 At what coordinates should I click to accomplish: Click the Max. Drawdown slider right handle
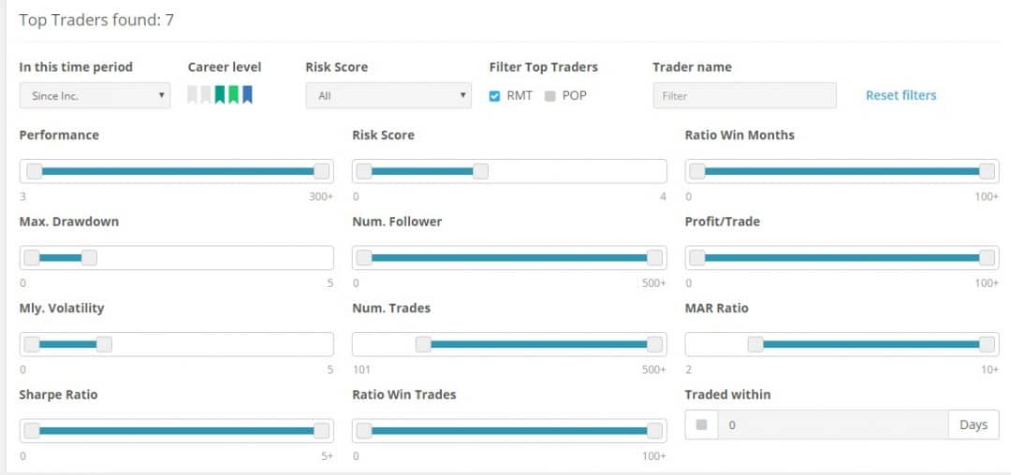(89, 258)
